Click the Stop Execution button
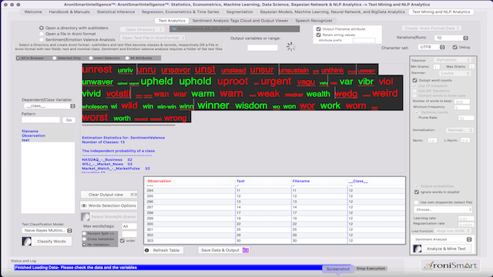The width and height of the screenshot is (493, 277). pos(371,269)
